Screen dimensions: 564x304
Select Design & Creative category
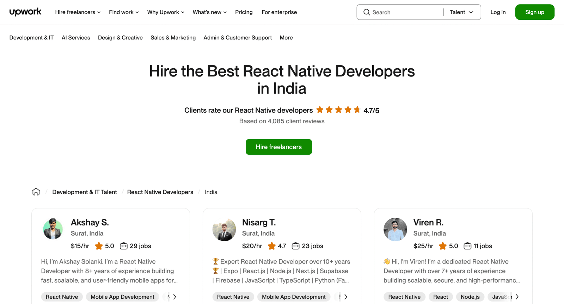[x=120, y=38]
